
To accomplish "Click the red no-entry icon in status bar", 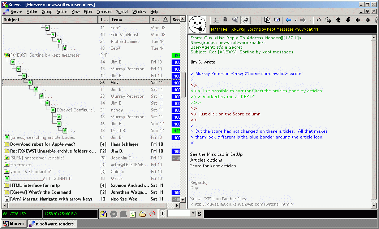I will (152, 214).
